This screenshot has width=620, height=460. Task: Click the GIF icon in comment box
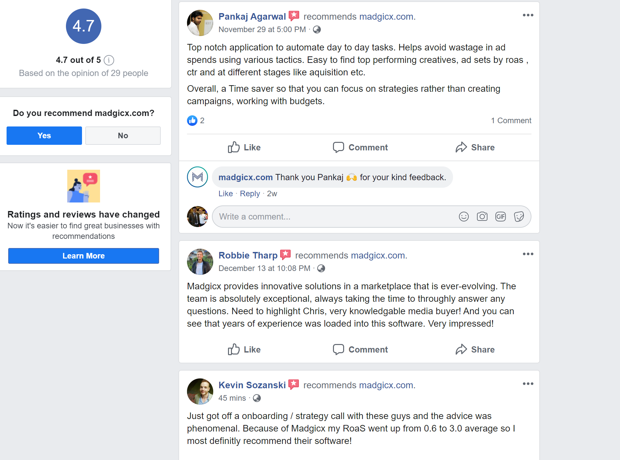pos(500,217)
